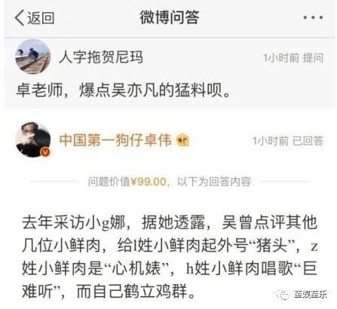Tap the 以下为回答内容 divider text
The image size is (337, 309).
click(214, 182)
